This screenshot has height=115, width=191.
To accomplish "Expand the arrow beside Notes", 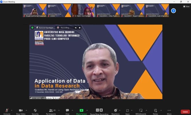I will (161, 110).
